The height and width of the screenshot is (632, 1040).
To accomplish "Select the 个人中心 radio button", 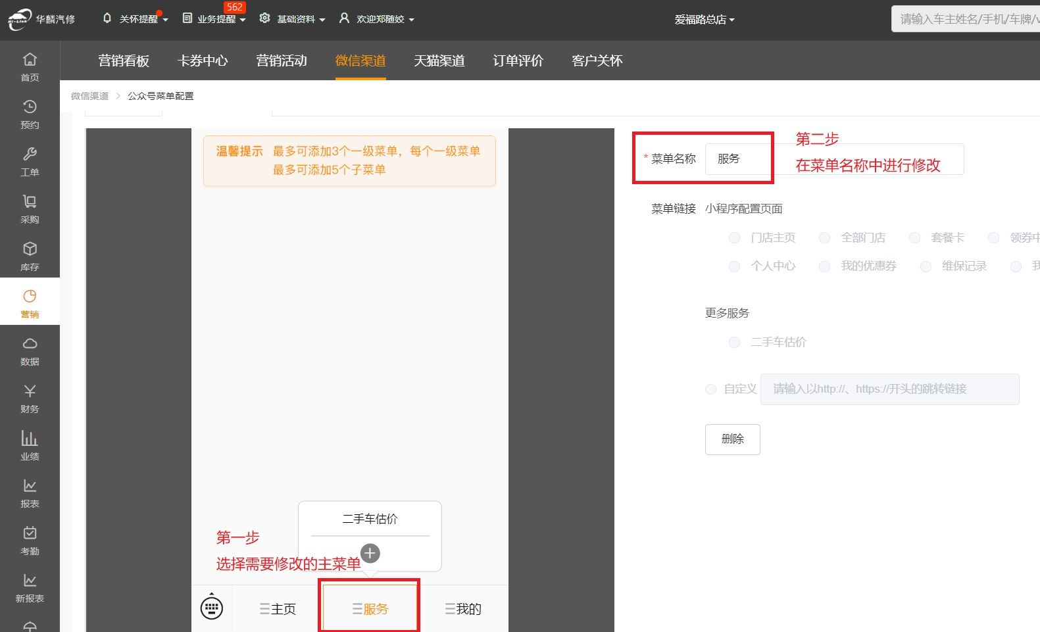I will pos(735,266).
